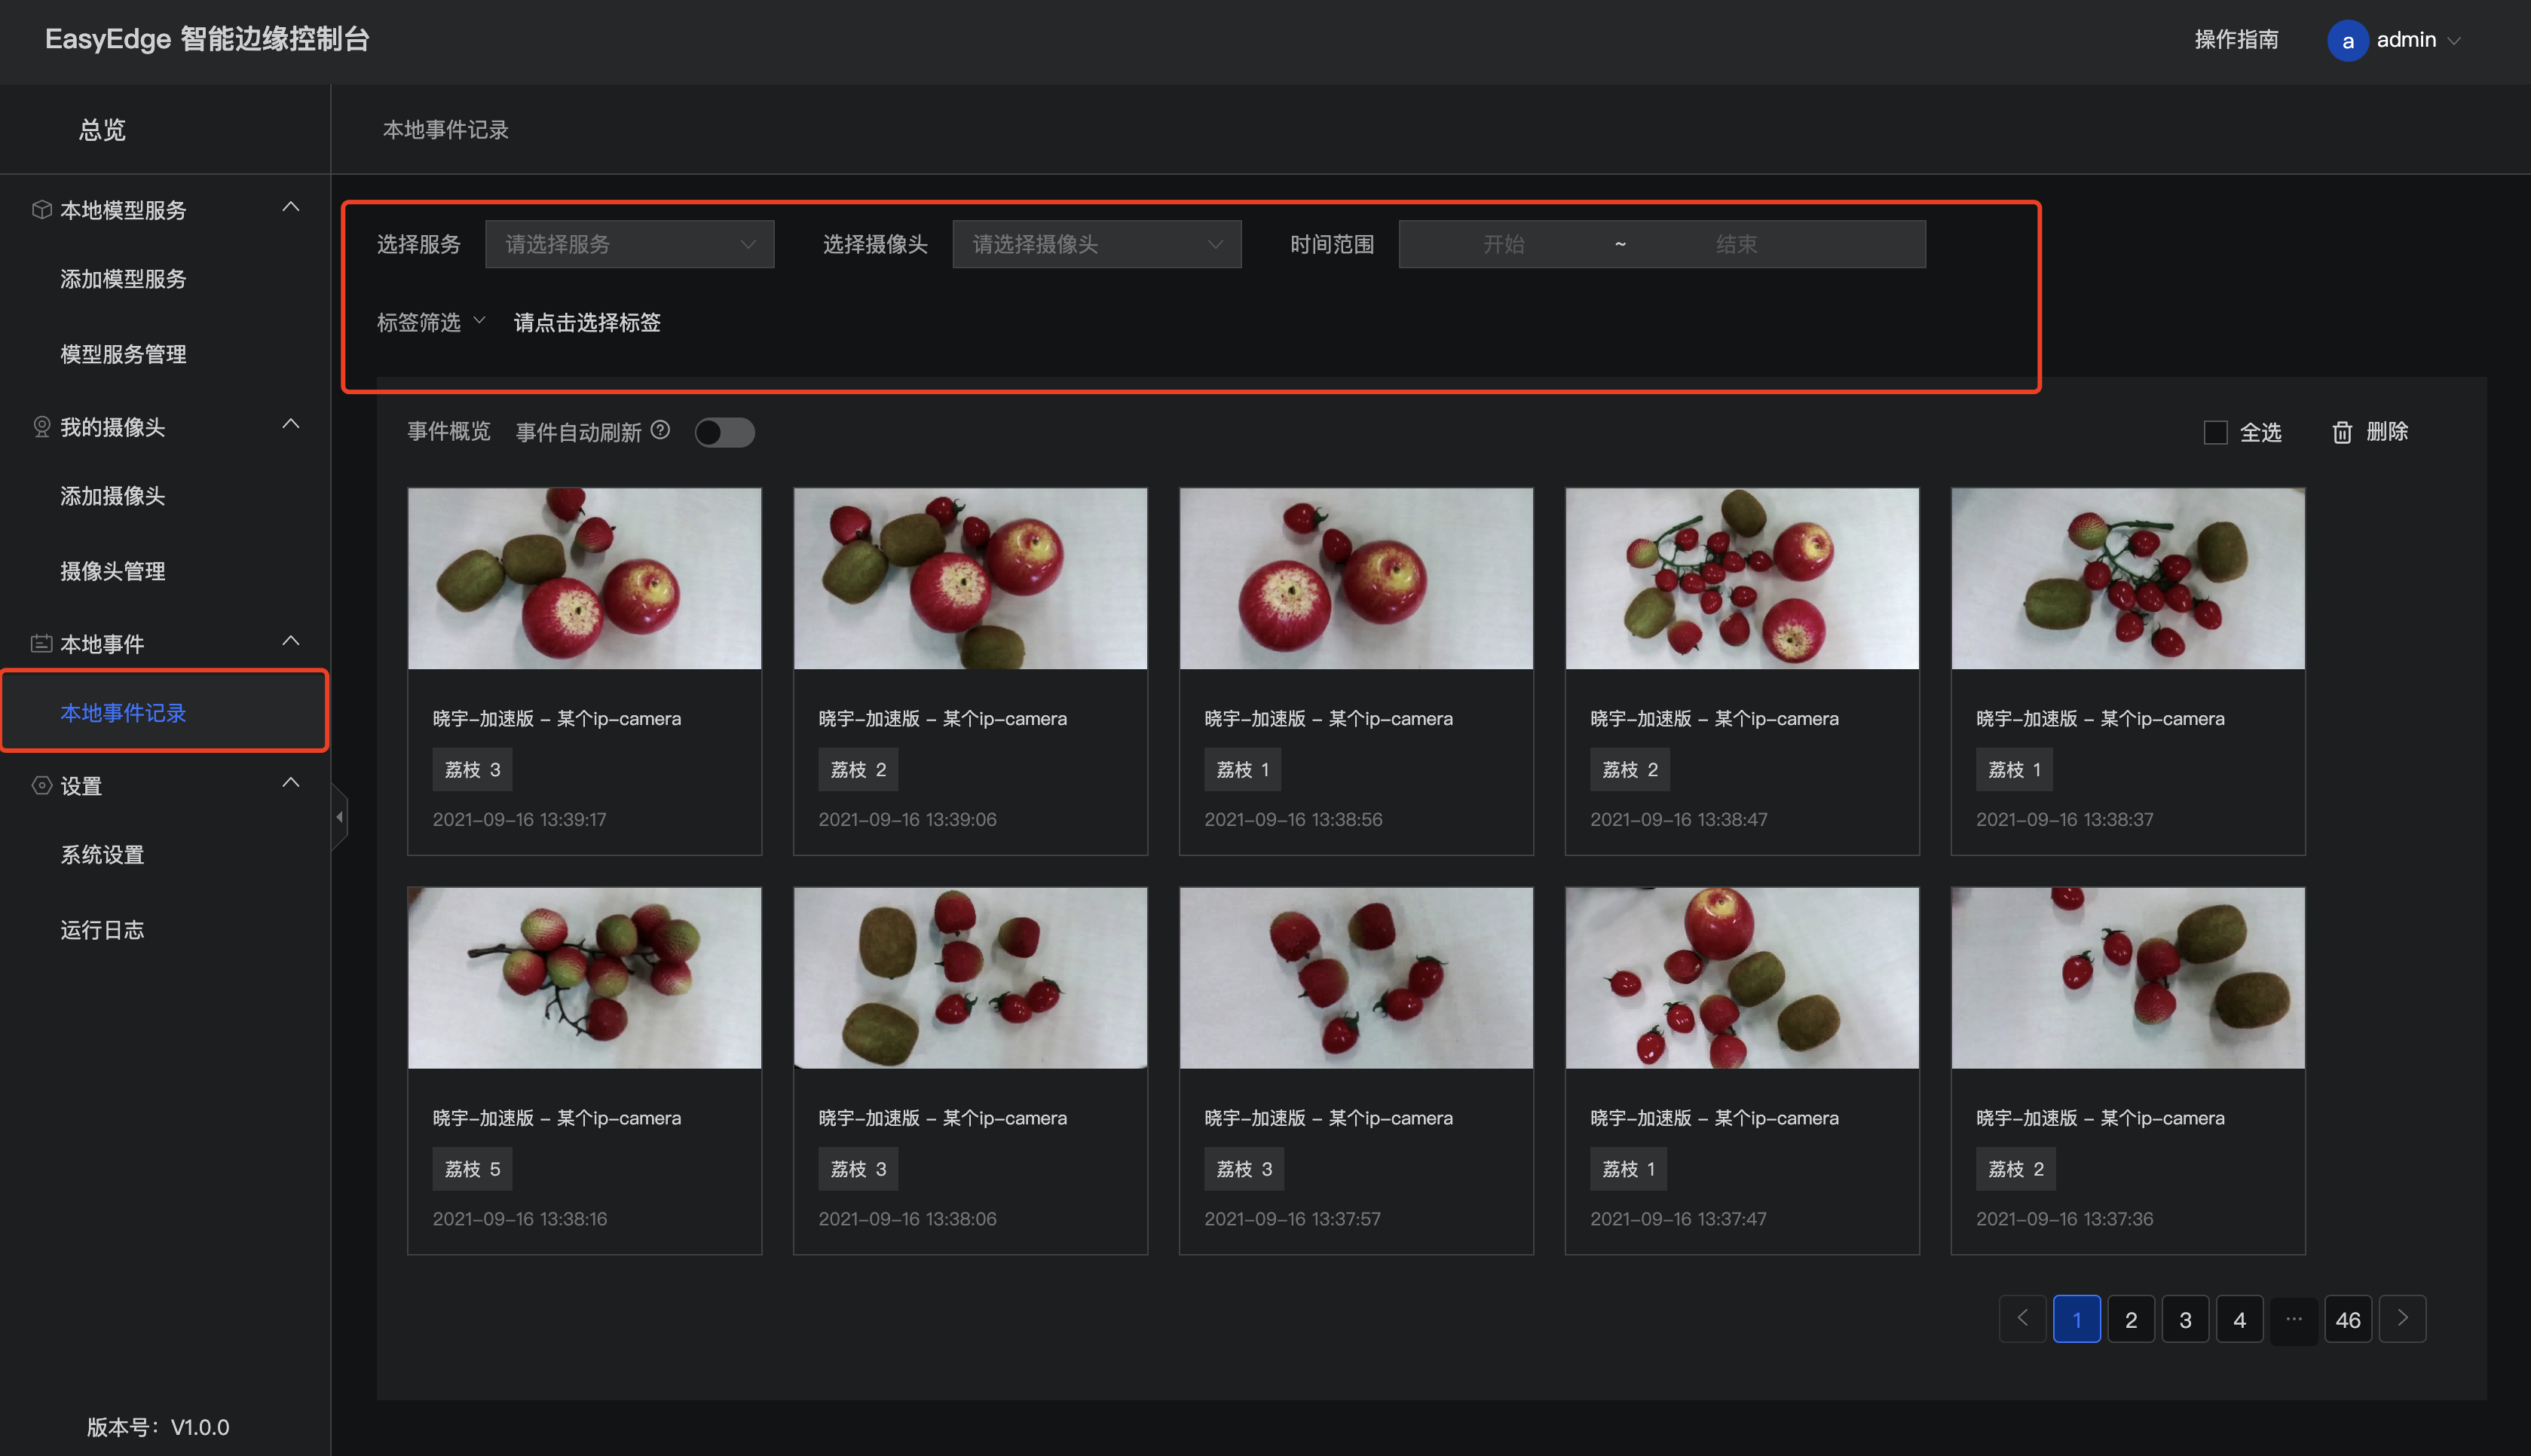Open the 请选择服务 dropdown
This screenshot has width=2531, height=1456.
tap(629, 244)
